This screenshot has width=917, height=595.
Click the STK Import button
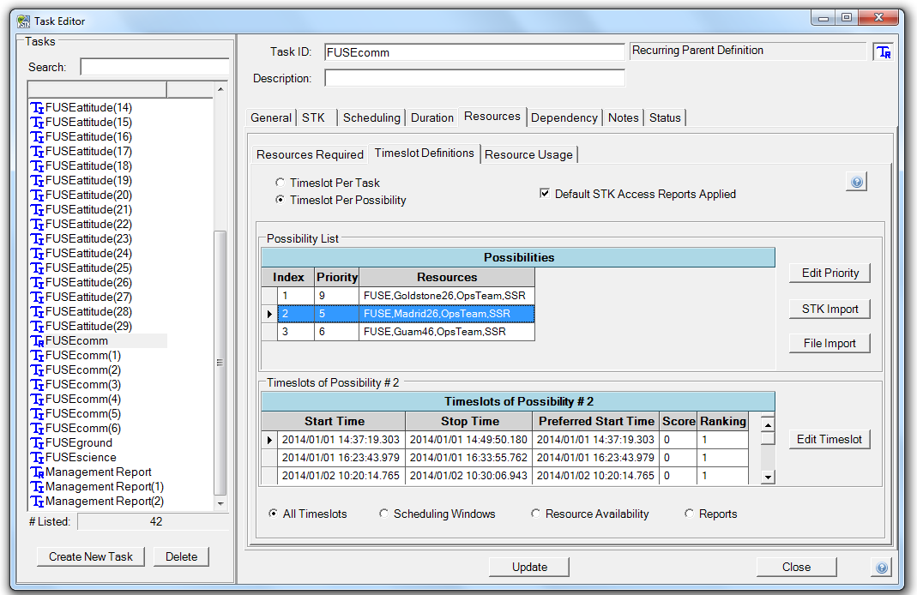(830, 310)
